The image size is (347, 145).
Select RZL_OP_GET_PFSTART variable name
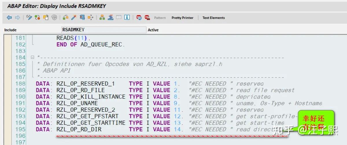click(x=87, y=116)
